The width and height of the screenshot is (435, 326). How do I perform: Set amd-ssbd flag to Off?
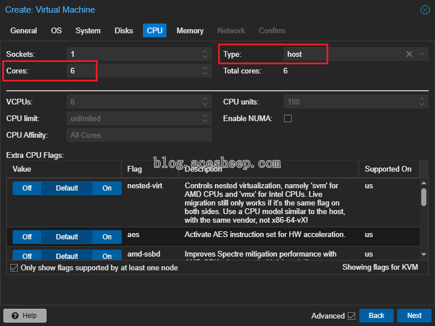(x=27, y=255)
